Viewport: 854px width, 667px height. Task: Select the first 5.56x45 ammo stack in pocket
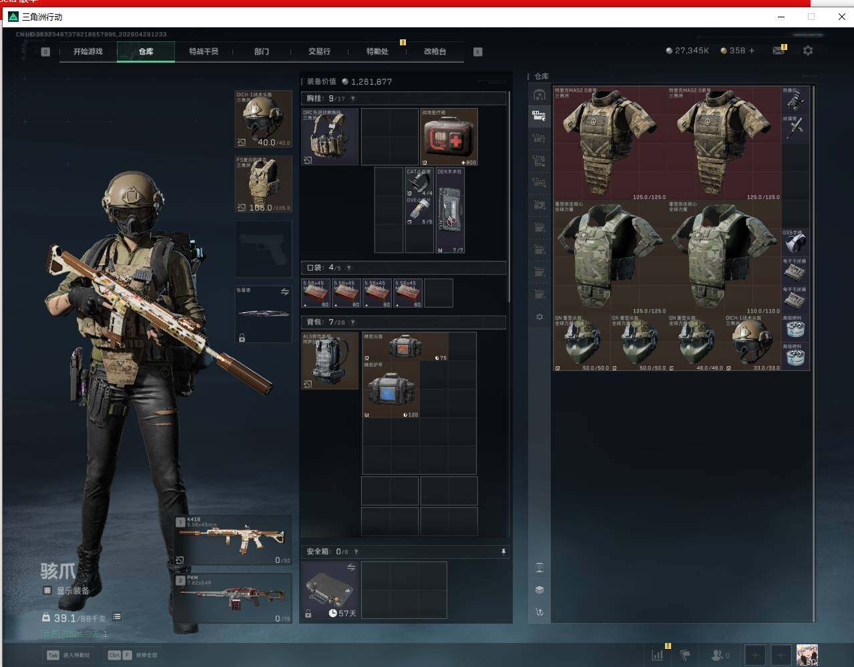(x=316, y=293)
